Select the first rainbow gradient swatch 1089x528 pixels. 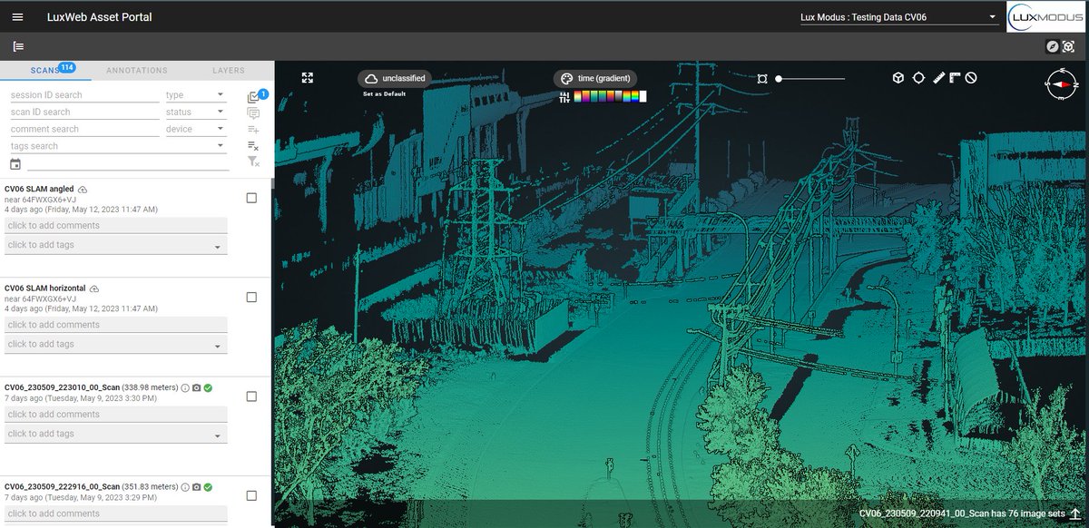[577, 96]
